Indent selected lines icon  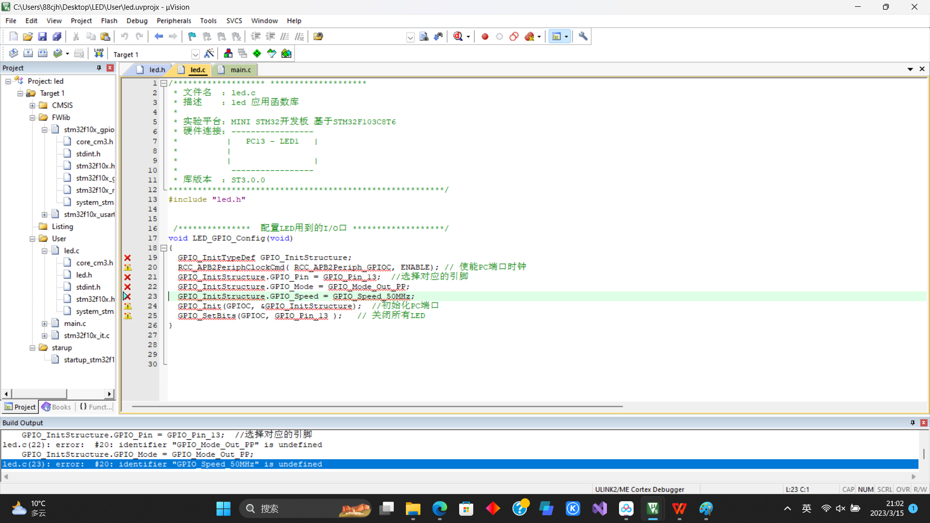(256, 36)
